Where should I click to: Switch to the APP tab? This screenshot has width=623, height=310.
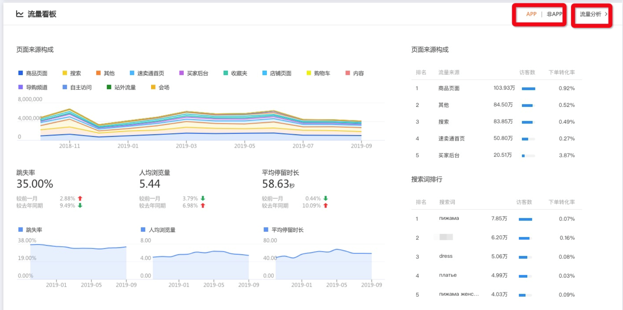point(531,14)
